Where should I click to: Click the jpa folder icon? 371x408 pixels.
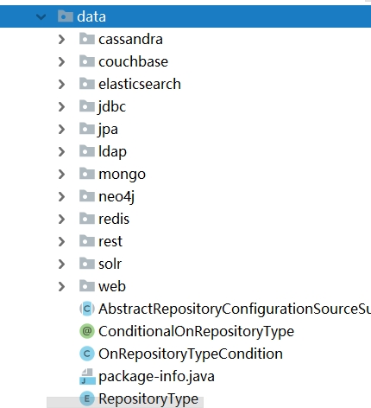click(x=87, y=129)
